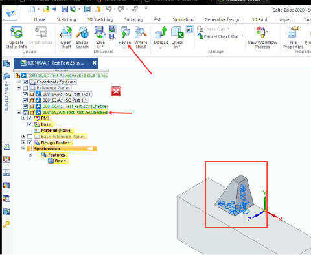Open the Surfacing ribbon tab
This screenshot has height=255, width=311.
coord(133,19)
